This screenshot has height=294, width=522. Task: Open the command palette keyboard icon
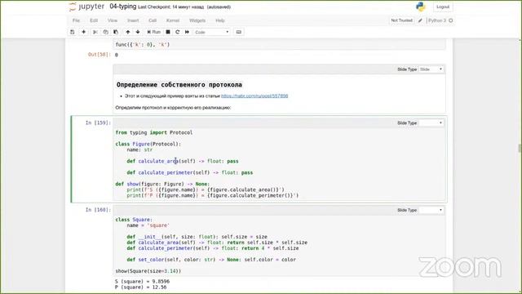click(x=239, y=32)
